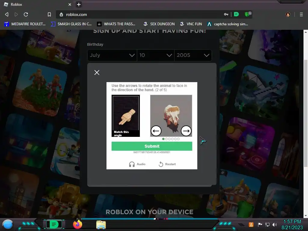The width and height of the screenshot is (308, 231).
Task: Open the green shield extension icon
Action: point(247,14)
